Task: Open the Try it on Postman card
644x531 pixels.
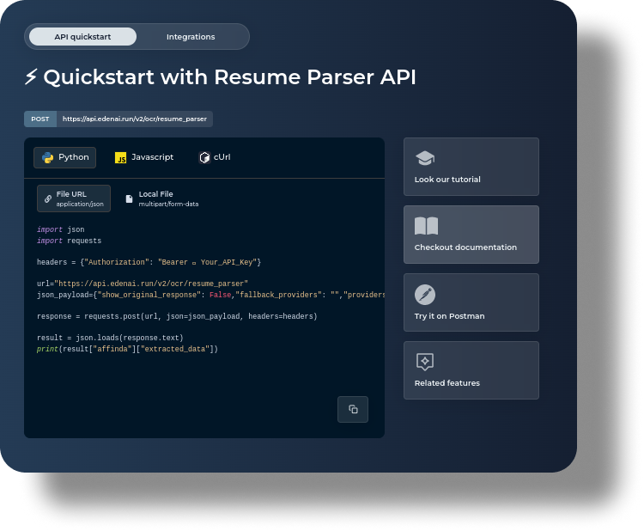Action: pos(471,302)
